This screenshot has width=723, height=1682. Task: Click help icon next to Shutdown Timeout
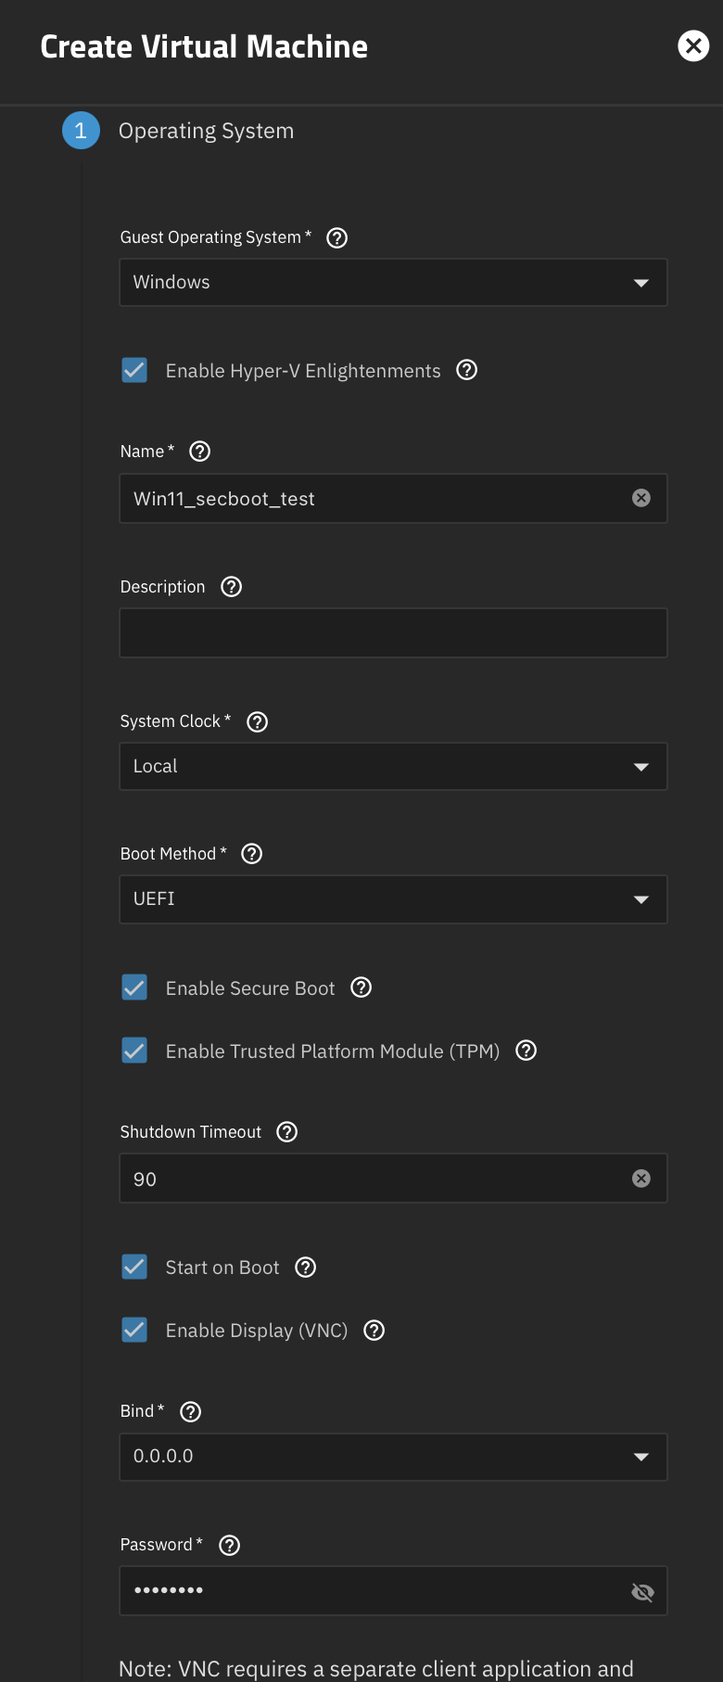point(287,1132)
